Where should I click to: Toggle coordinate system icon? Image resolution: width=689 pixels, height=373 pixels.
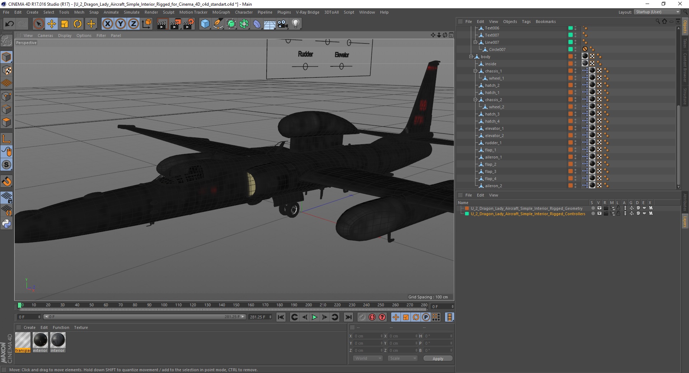pyautogui.click(x=146, y=24)
